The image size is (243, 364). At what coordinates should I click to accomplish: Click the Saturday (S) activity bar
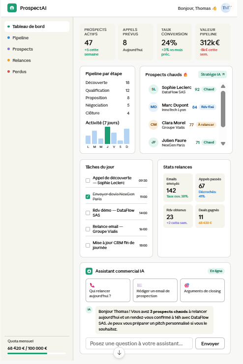[120, 142]
